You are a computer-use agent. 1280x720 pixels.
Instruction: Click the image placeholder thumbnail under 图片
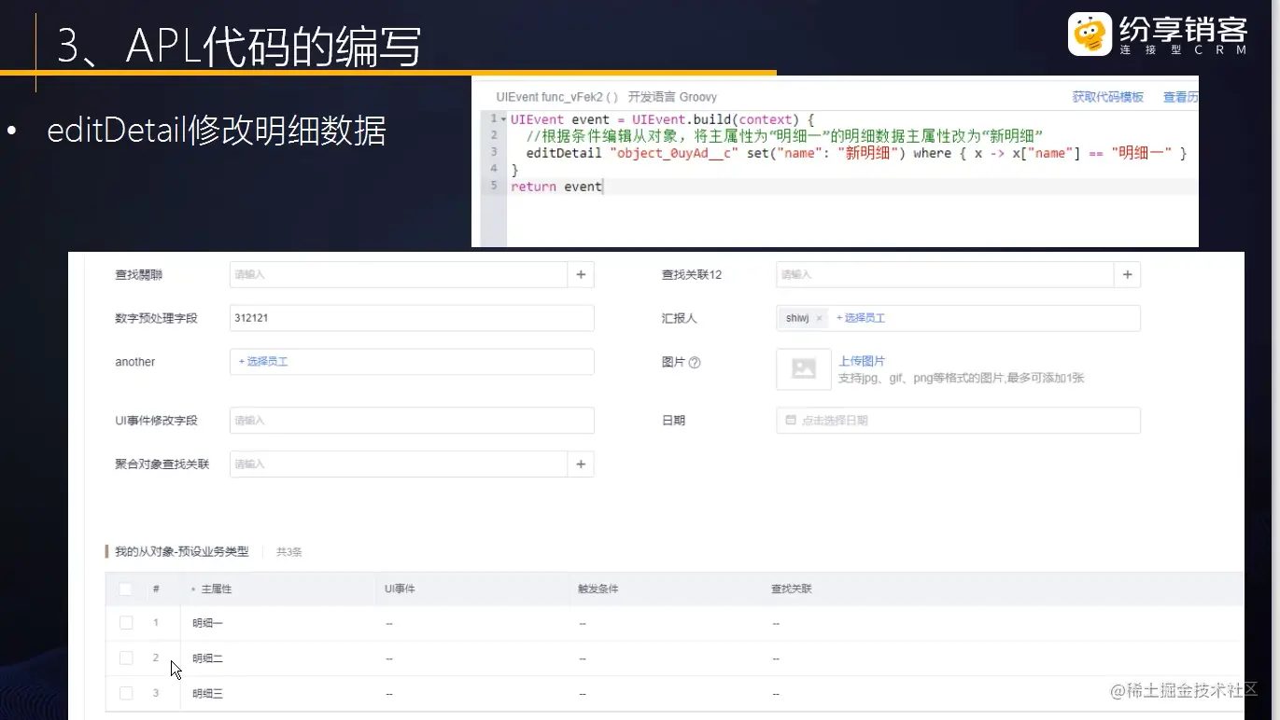tap(804, 368)
